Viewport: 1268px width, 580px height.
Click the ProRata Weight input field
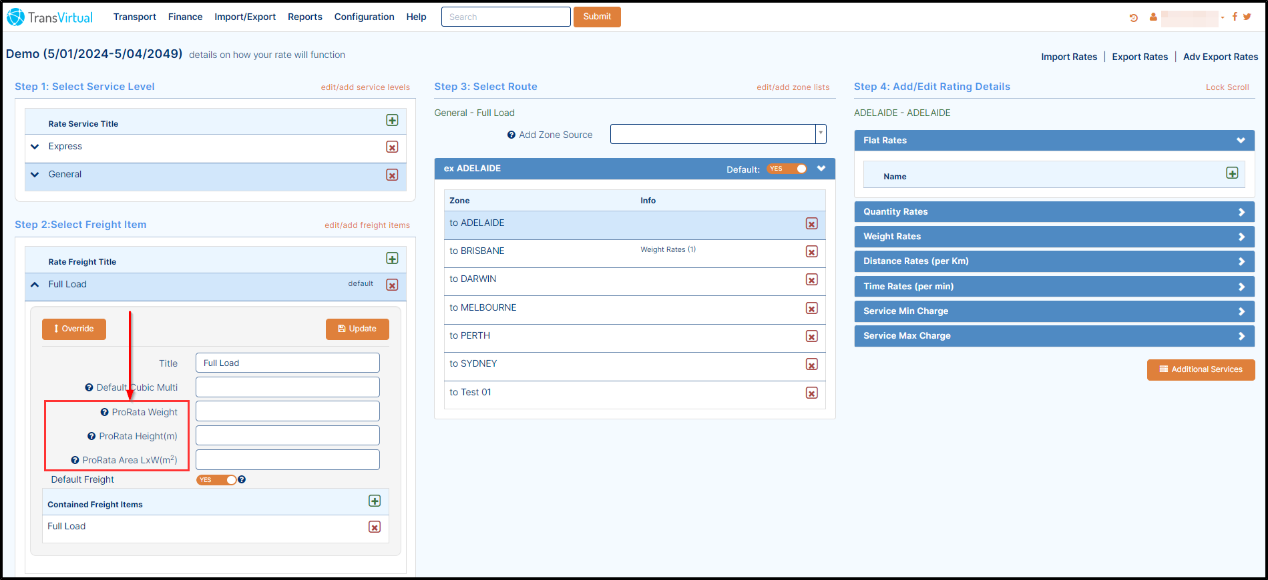tap(288, 411)
